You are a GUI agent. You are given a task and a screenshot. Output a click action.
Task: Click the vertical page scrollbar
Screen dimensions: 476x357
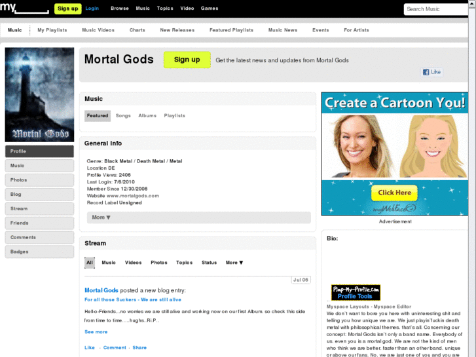[472, 178]
